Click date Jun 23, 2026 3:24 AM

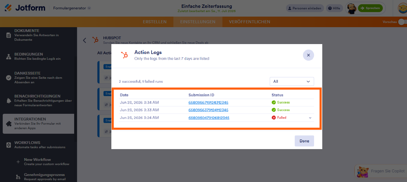[x=139, y=118]
